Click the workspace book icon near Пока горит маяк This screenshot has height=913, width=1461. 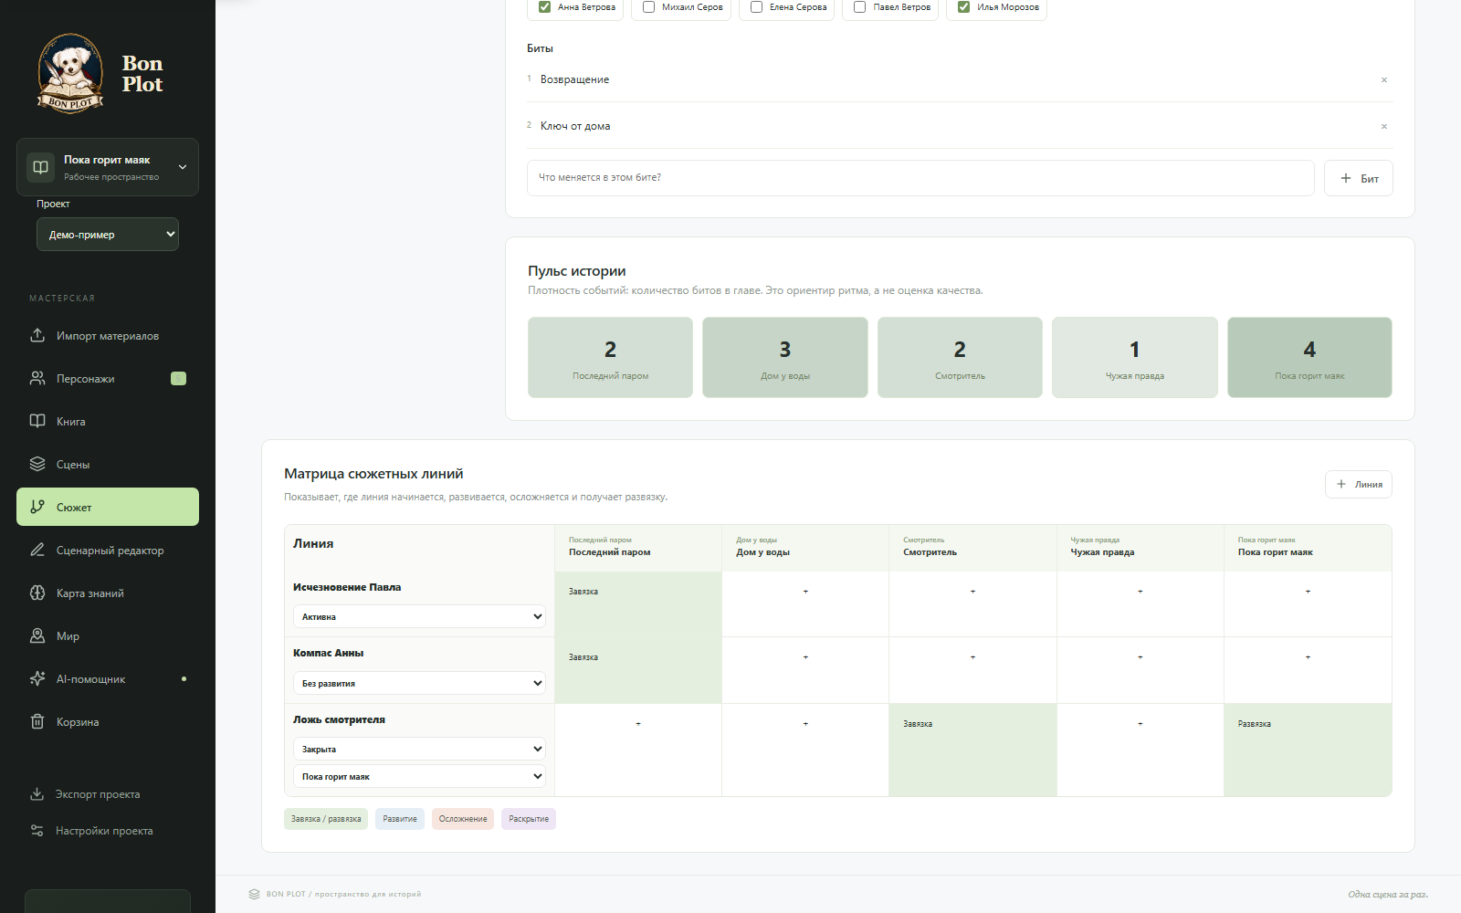pos(40,167)
